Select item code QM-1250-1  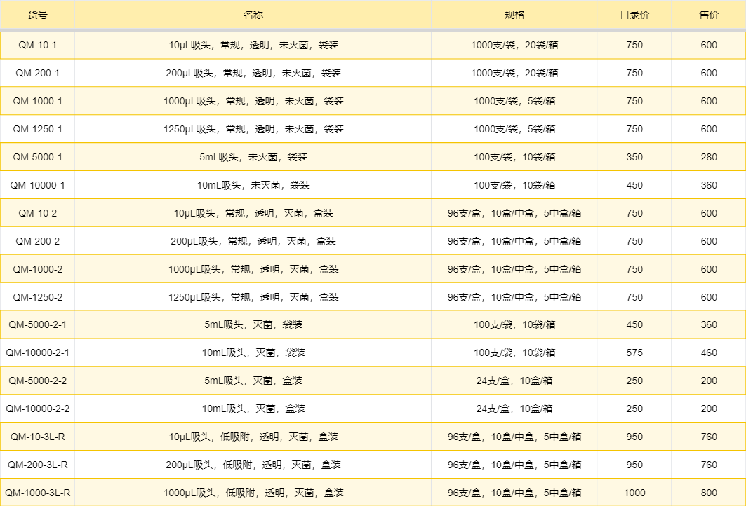[x=38, y=129]
